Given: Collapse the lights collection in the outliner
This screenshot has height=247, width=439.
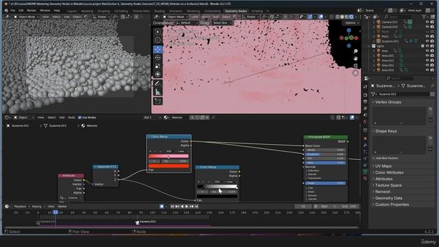Looking at the screenshot, I should click(x=369, y=46).
